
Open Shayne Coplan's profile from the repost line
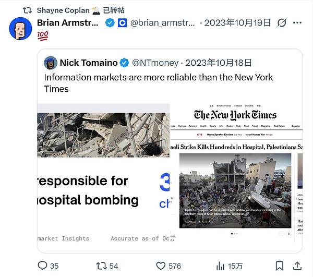pos(63,10)
